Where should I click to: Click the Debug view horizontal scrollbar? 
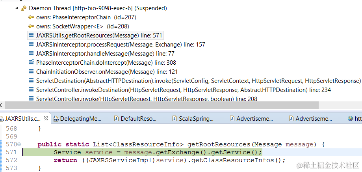pyautogui.click(x=162, y=105)
